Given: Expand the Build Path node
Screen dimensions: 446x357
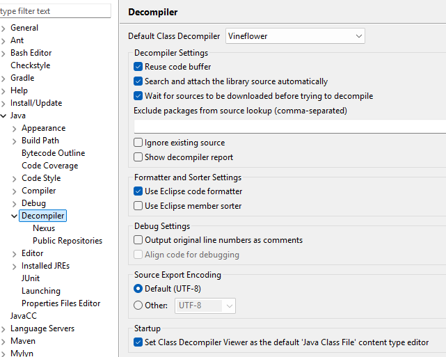Looking at the screenshot, I should (15, 141).
